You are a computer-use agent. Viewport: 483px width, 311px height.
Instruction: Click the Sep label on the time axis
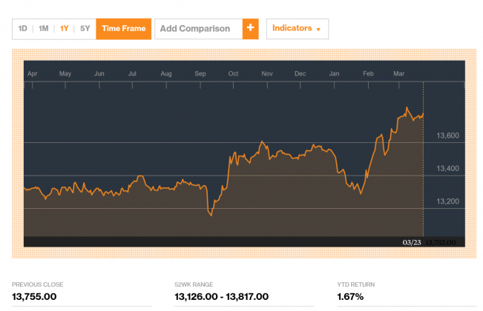pyautogui.click(x=200, y=74)
